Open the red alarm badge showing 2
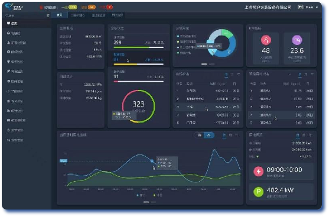 coord(109,7)
